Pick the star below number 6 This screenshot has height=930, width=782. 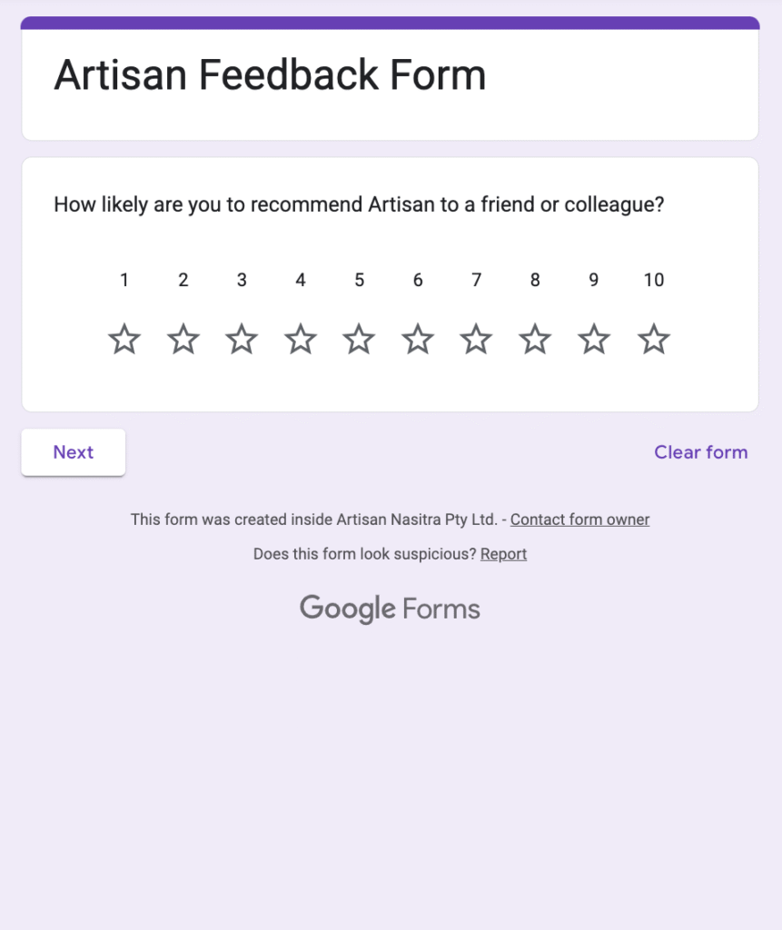[418, 340]
